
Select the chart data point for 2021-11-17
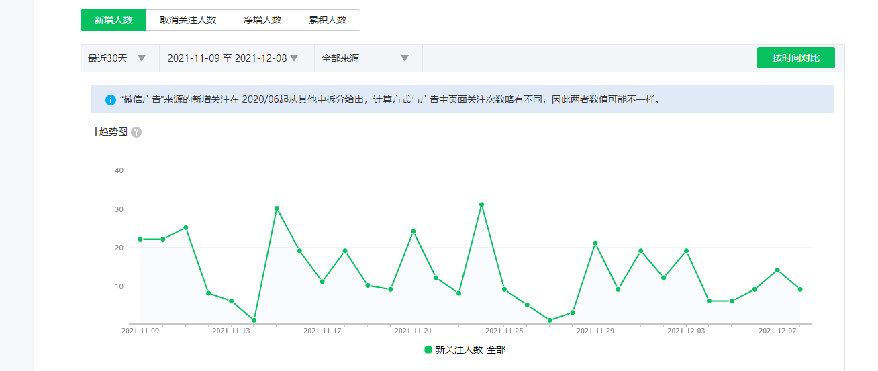point(322,282)
